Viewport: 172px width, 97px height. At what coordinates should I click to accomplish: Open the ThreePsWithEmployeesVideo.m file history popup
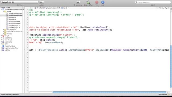pos(48,8)
